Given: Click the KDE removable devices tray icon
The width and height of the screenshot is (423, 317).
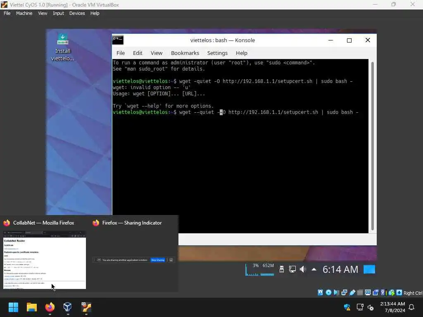Looking at the screenshot, I should point(282,269).
